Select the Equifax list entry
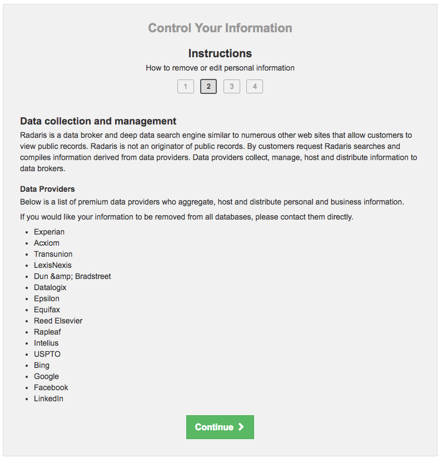The image size is (442, 463). 47,310
